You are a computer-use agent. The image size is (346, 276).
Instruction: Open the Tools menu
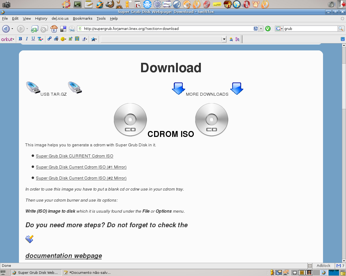pyautogui.click(x=101, y=18)
